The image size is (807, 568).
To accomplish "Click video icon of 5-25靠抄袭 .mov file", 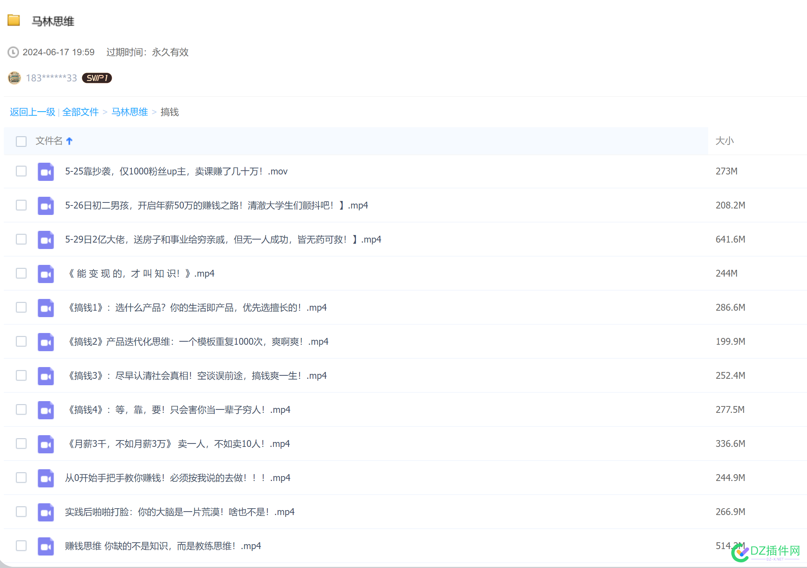I will [x=46, y=172].
